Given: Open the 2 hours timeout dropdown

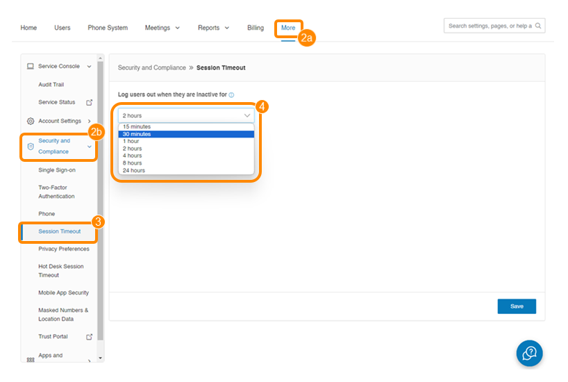Looking at the screenshot, I should (186, 115).
